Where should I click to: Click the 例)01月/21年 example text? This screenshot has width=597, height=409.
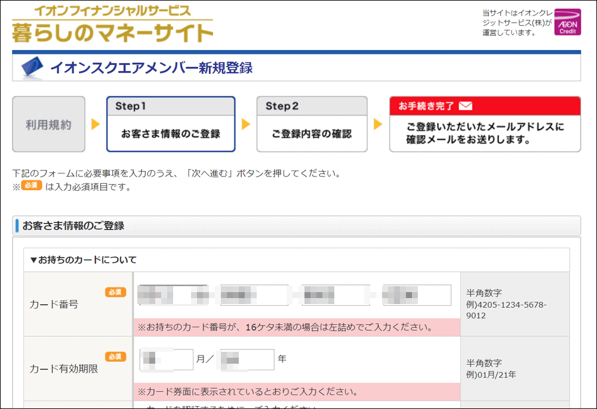(491, 375)
